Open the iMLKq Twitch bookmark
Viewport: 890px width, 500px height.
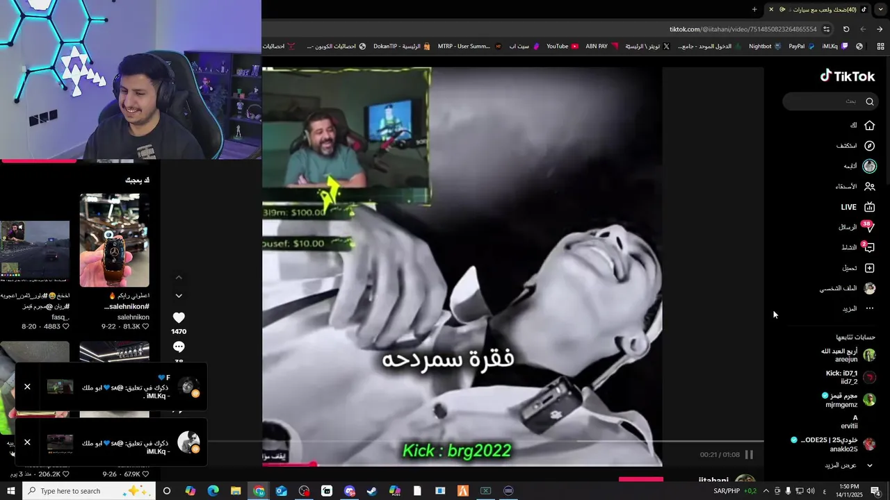pos(834,47)
